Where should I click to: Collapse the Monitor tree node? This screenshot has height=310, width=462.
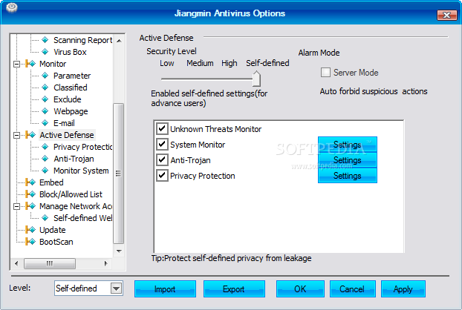click(17, 64)
